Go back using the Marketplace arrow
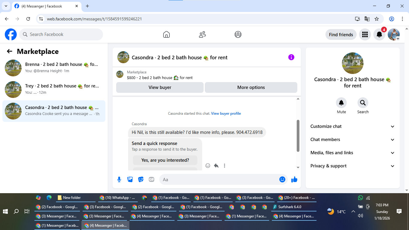Screen dimensions: 409x230 tap(10, 51)
